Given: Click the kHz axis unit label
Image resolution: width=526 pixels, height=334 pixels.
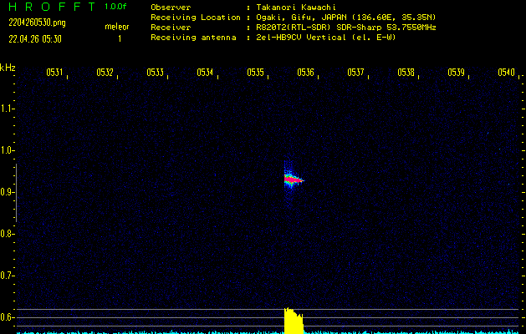Looking at the screenshot, I should 8,68.
